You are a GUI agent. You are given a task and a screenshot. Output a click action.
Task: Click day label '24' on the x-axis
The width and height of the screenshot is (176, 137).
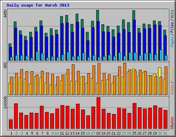click(x=129, y=133)
